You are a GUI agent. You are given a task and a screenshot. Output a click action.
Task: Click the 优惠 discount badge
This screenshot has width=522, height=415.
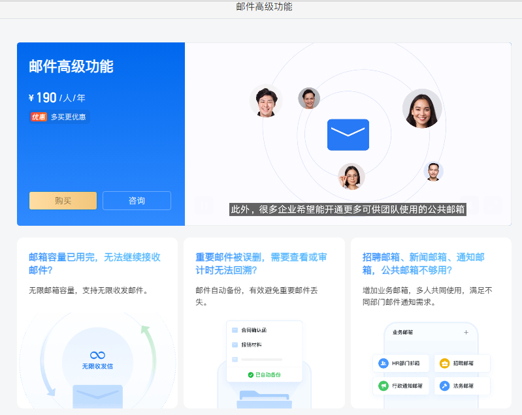(39, 117)
